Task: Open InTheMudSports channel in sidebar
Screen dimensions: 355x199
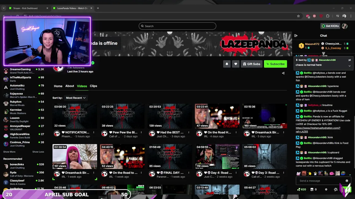Action: (x=24, y=79)
